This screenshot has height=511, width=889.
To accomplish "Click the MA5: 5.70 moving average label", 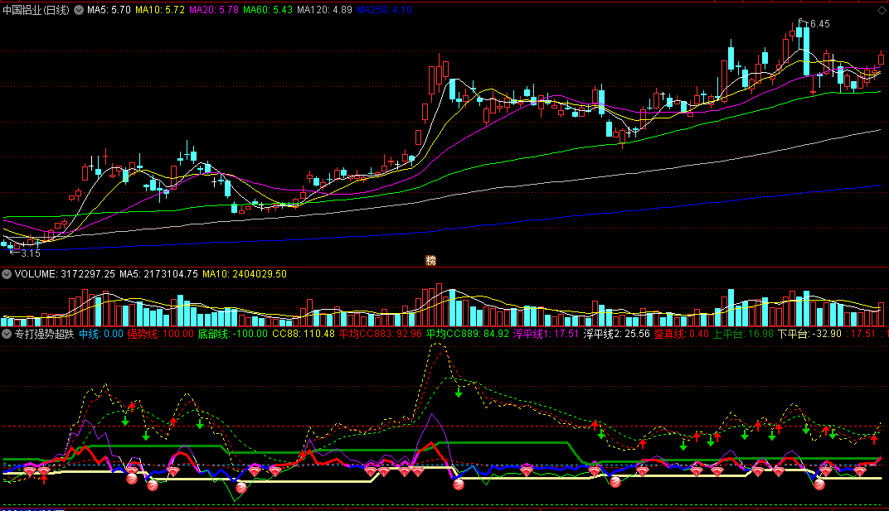I will click(x=109, y=10).
